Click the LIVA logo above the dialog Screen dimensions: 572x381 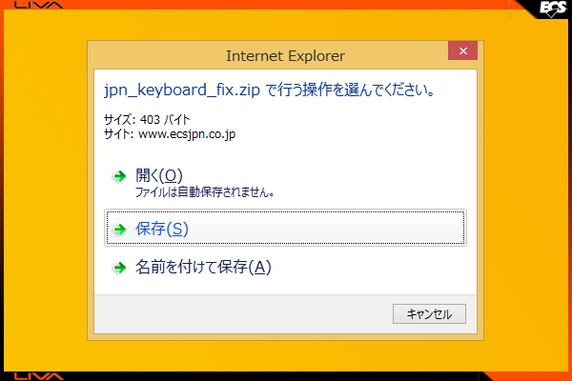tap(39, 5)
